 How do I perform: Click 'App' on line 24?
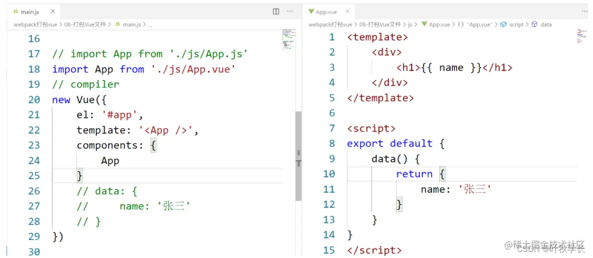click(110, 160)
